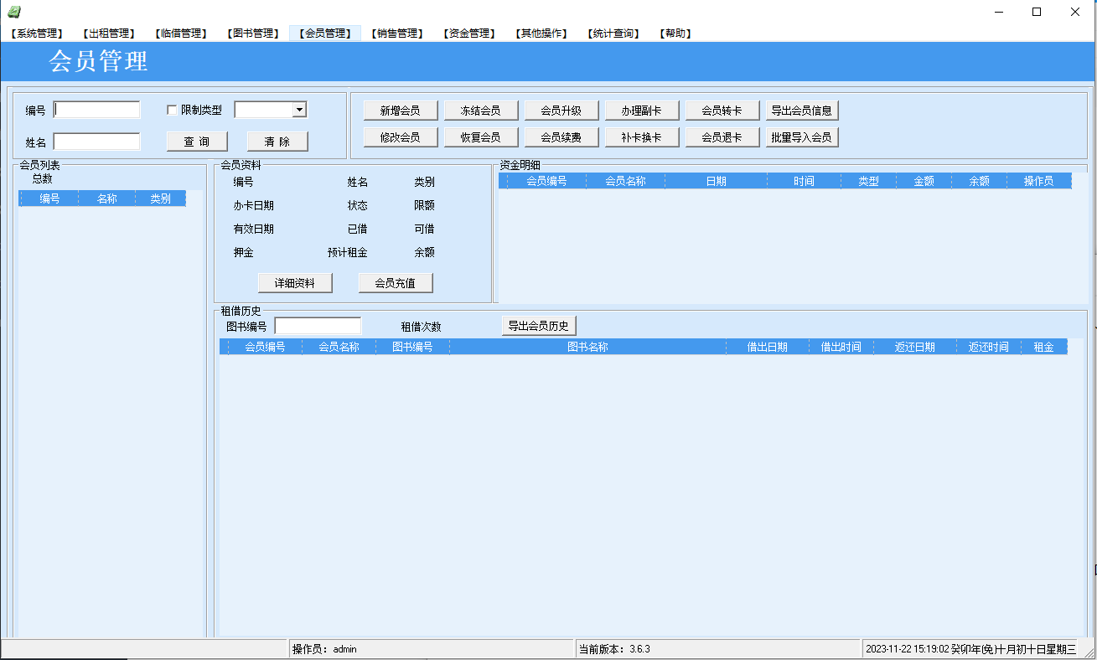Minimize the application window
The height and width of the screenshot is (660, 1097).
tap(998, 12)
